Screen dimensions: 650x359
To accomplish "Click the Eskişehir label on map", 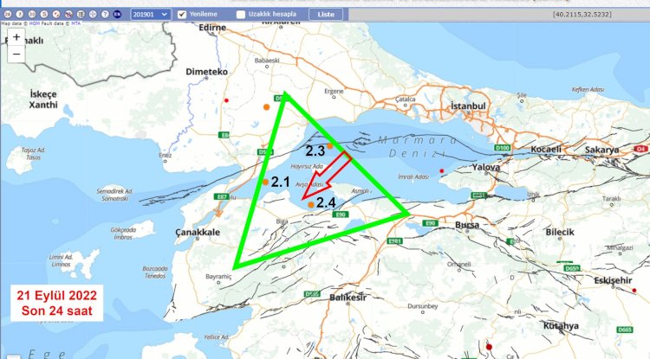I will [613, 280].
